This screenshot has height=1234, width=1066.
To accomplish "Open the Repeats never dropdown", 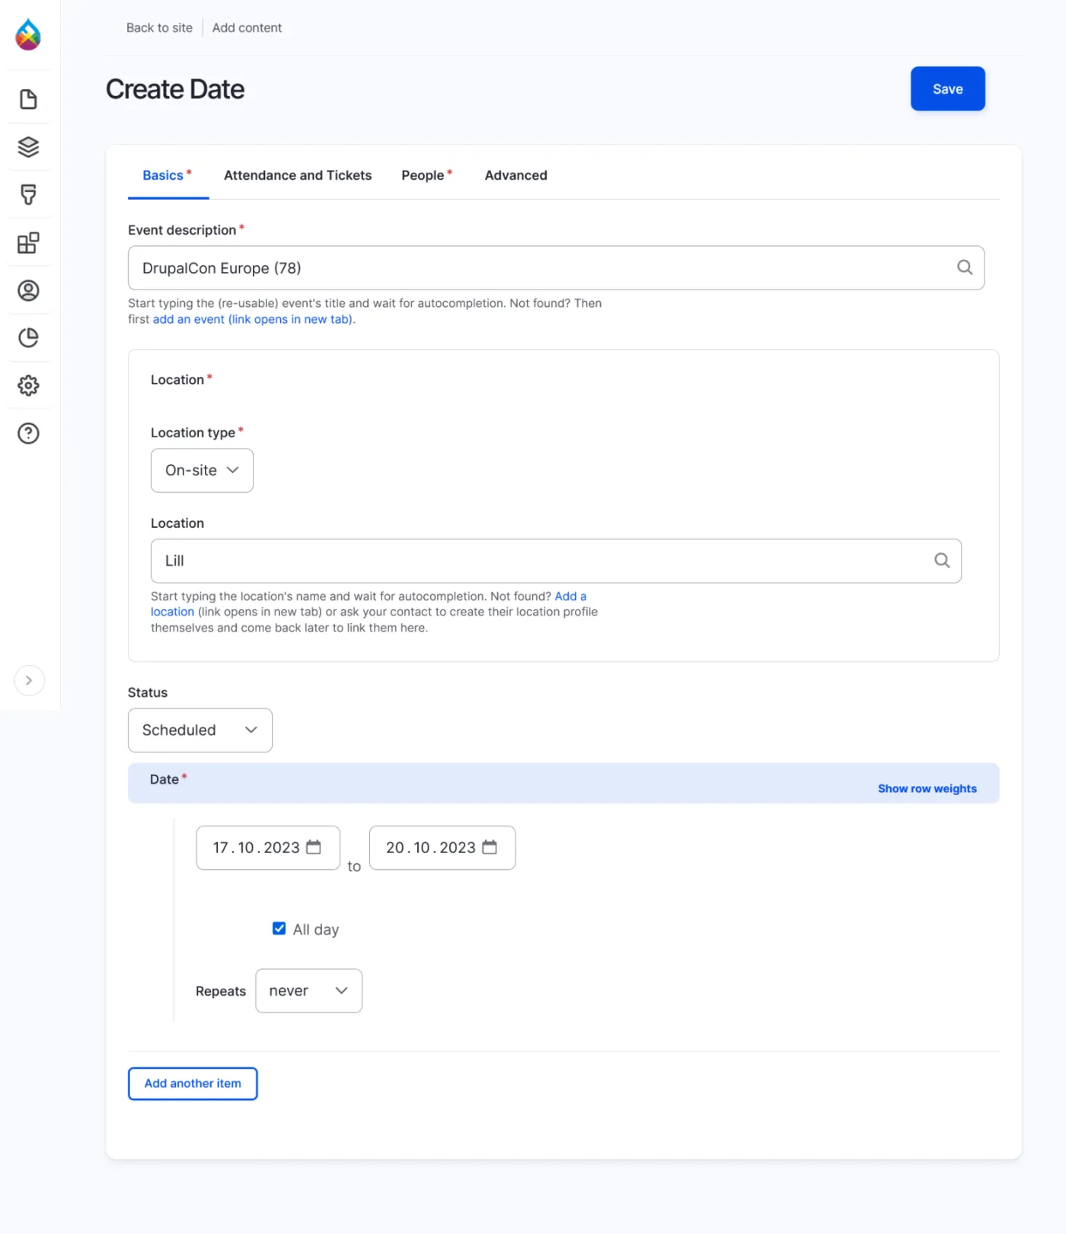I will tap(308, 991).
